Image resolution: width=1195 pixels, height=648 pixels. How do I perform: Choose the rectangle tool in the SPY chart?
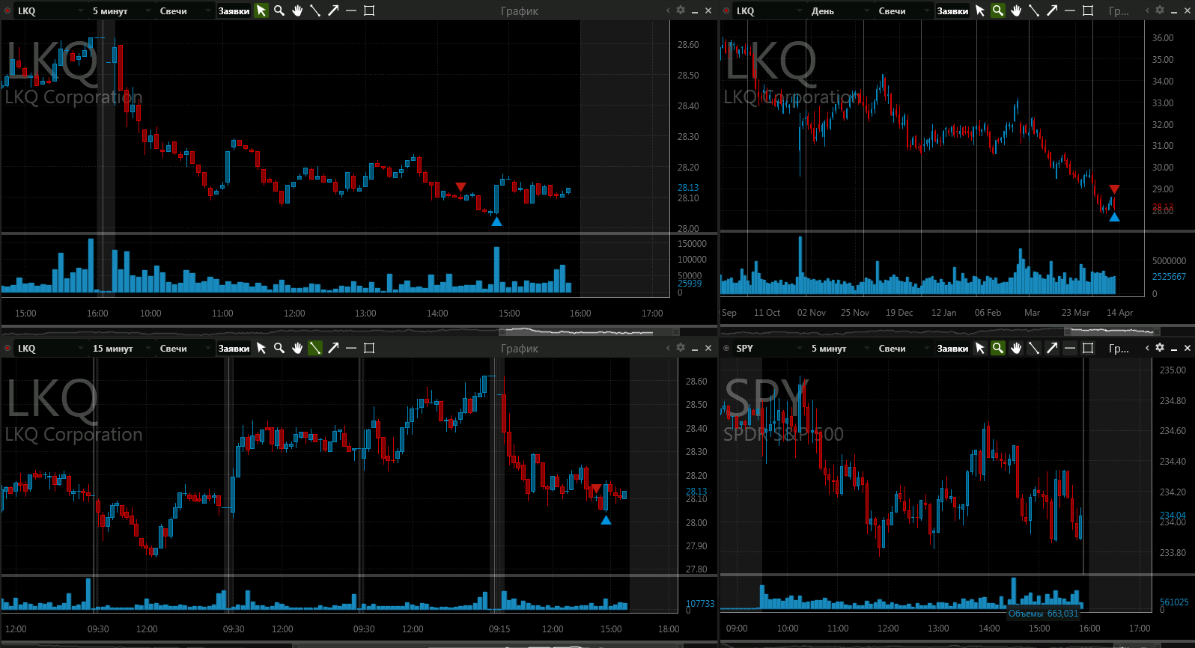(x=1088, y=348)
